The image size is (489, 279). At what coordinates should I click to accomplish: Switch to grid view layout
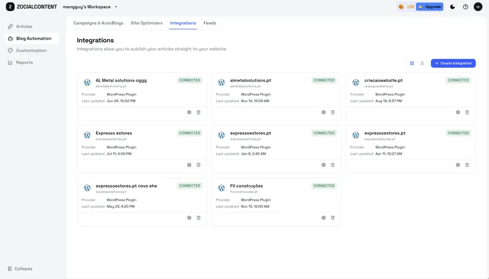point(412,64)
